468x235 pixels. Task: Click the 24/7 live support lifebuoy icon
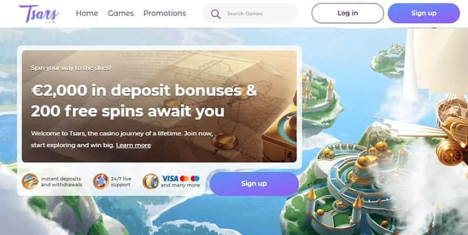click(101, 181)
